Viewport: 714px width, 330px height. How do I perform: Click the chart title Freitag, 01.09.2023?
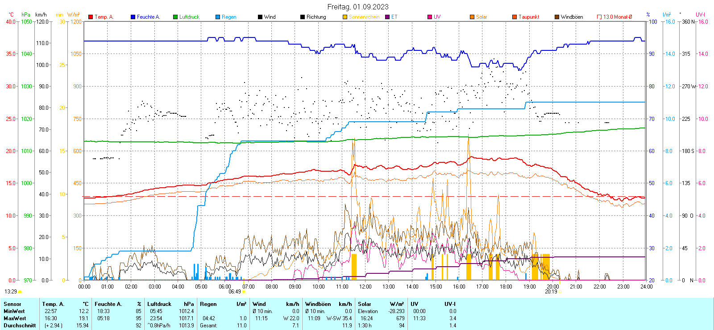[358, 7]
